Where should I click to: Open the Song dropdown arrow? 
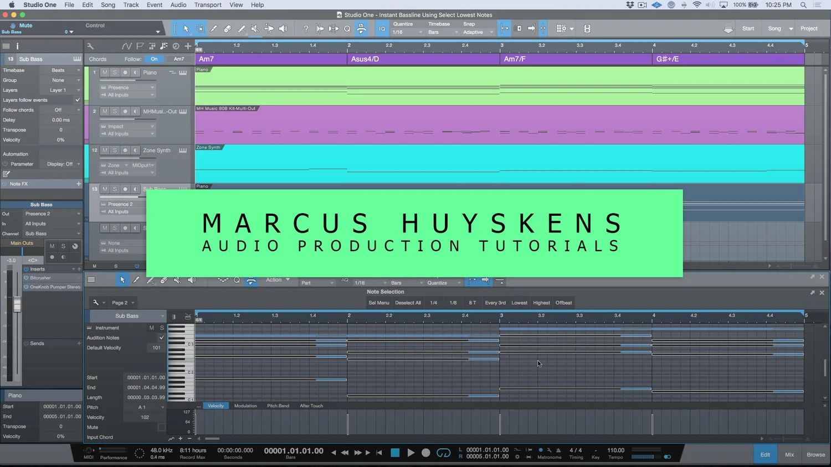[x=791, y=29]
